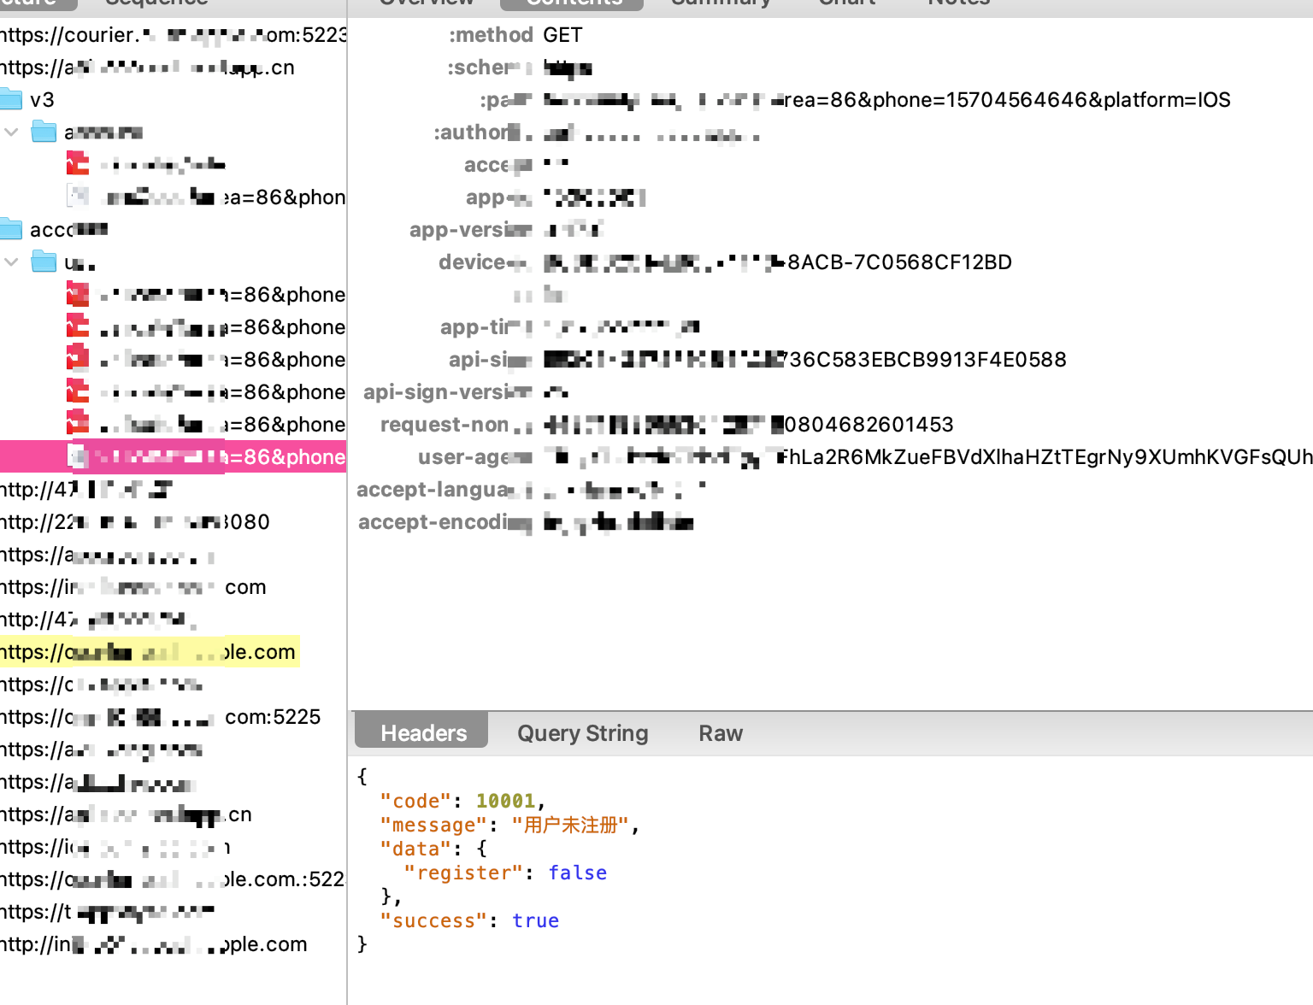Collapse the subfolder below 'acc' with its chevron
Viewport: 1313px width, 1005px height.
pos(12,262)
